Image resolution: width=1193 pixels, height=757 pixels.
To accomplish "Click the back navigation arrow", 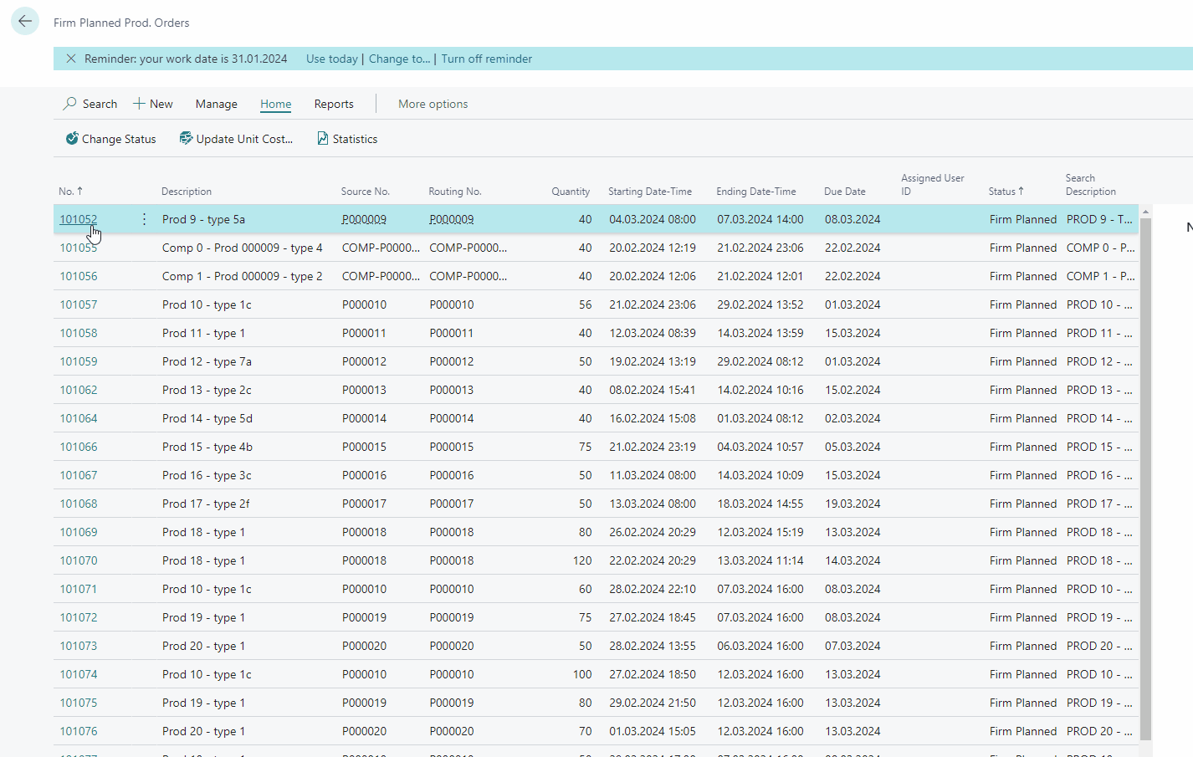I will point(24,20).
